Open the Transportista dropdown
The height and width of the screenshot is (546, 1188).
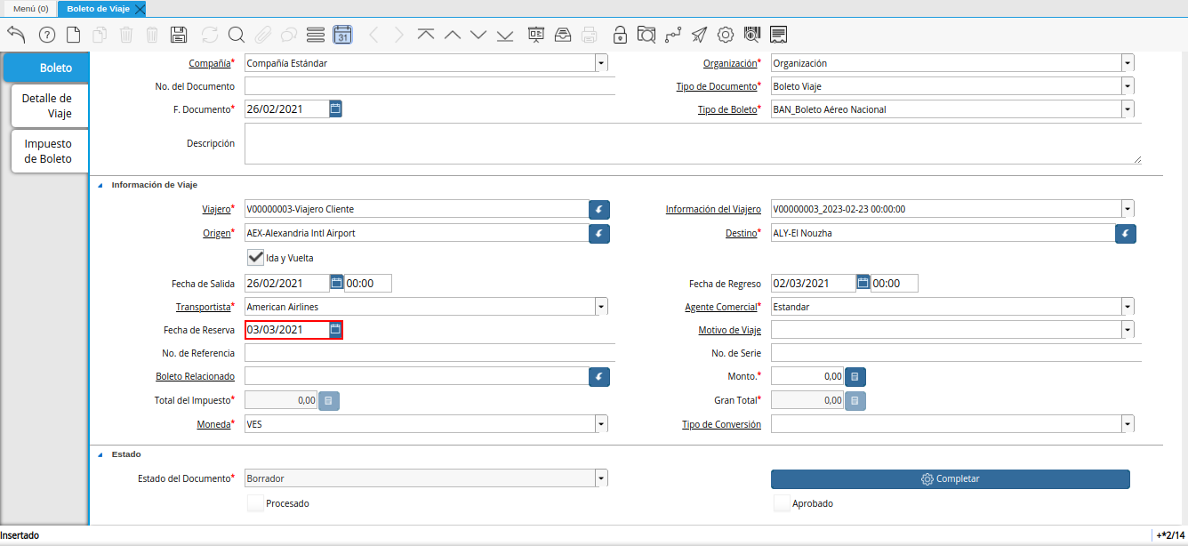[601, 307]
